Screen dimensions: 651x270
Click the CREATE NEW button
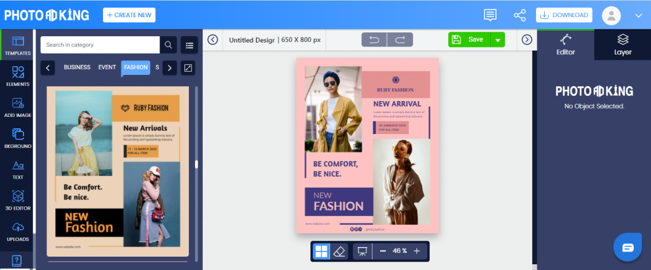pos(129,15)
